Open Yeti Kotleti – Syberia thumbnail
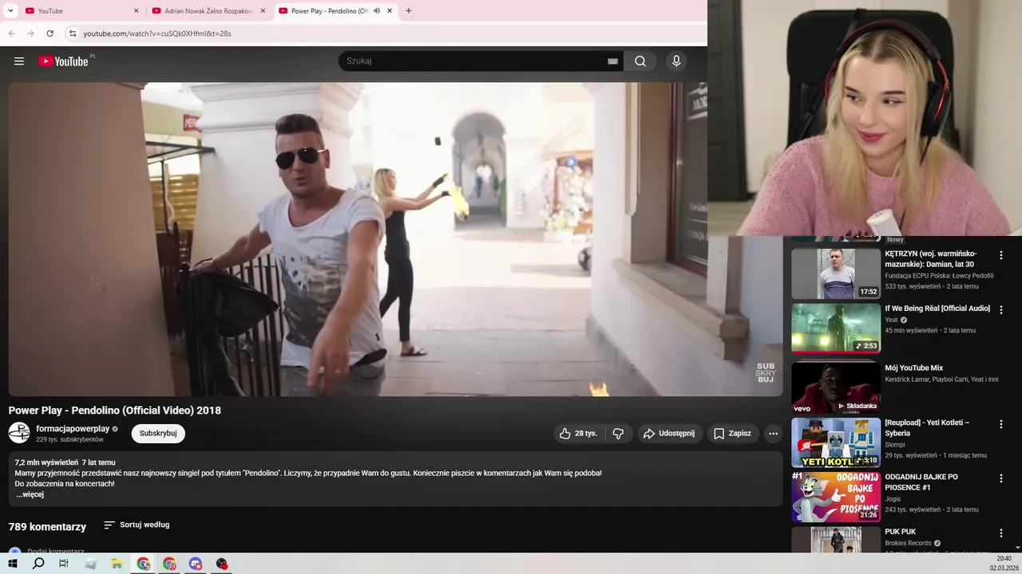 (836, 442)
